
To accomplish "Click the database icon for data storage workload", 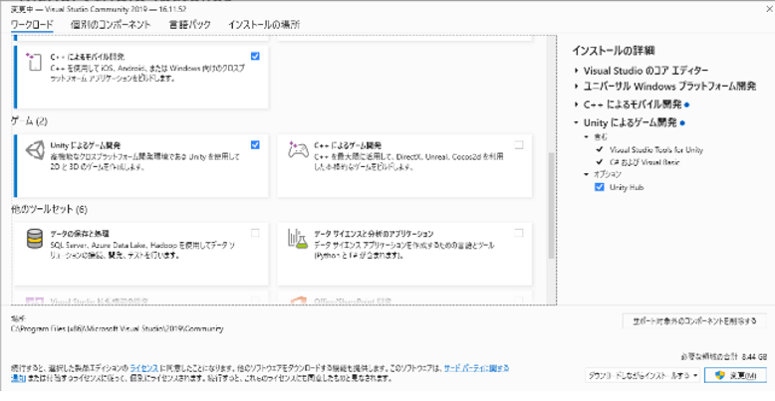I will point(35,240).
